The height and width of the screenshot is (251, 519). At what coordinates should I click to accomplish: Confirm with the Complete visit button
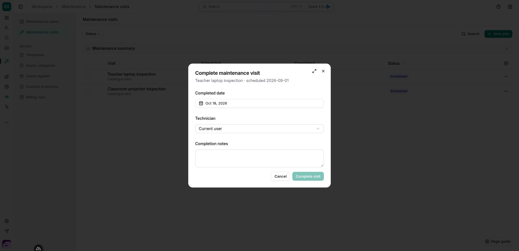tap(308, 176)
